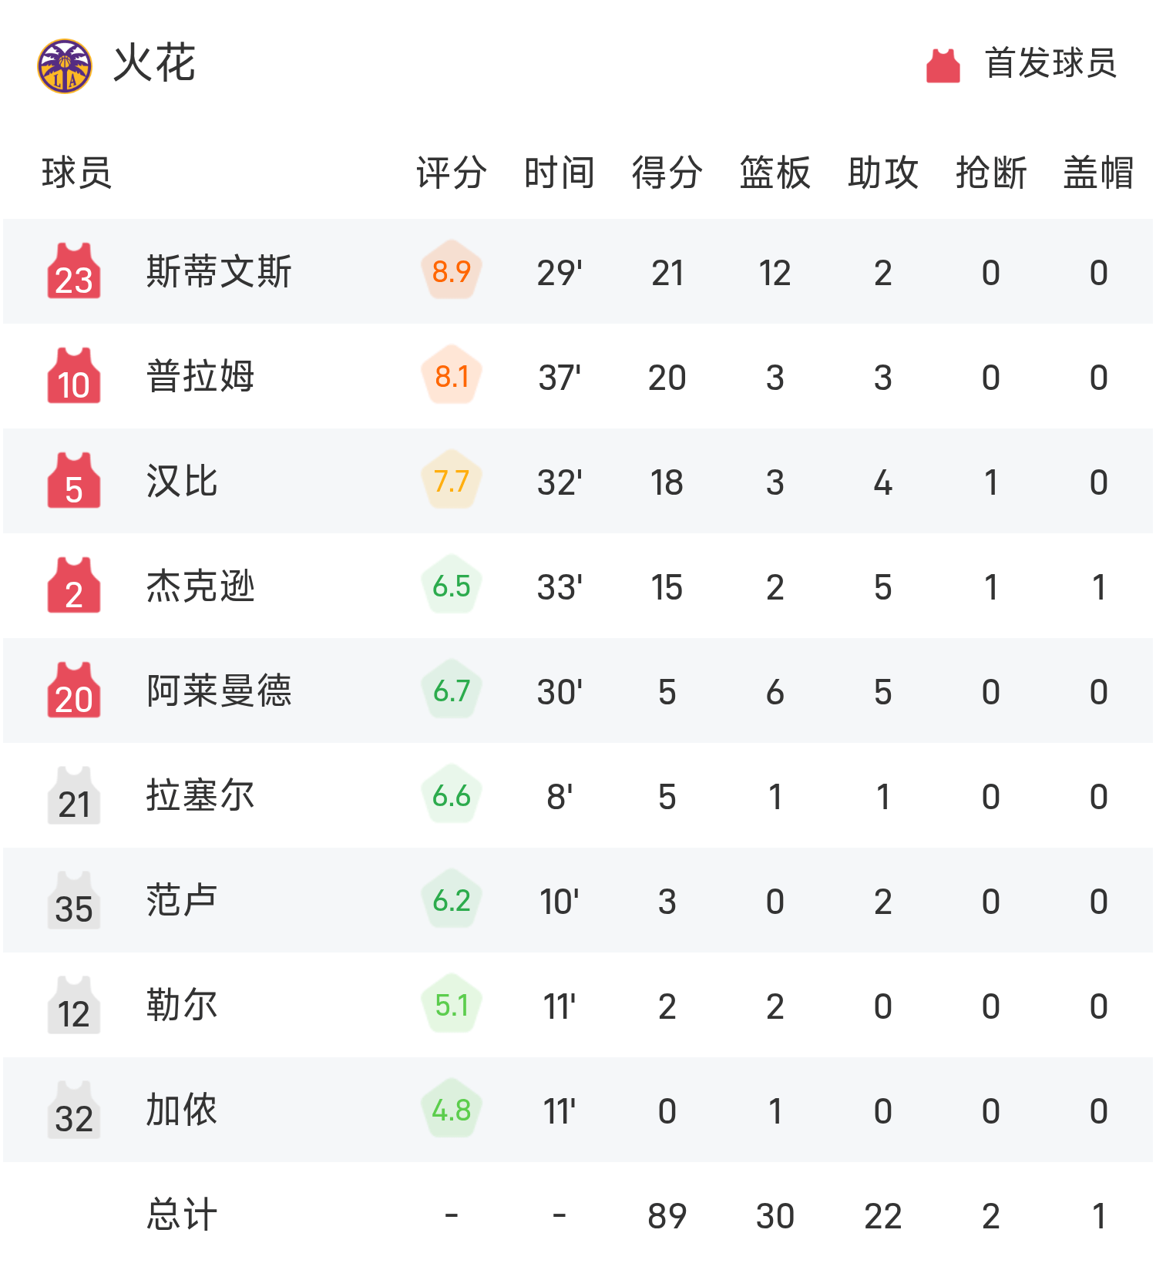Click the Sparks team logo

65,66
